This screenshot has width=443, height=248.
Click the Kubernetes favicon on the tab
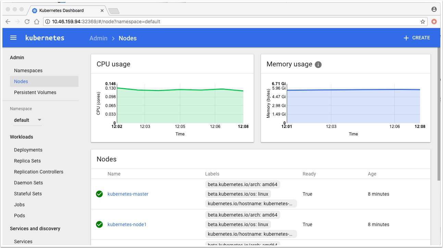coord(35,11)
